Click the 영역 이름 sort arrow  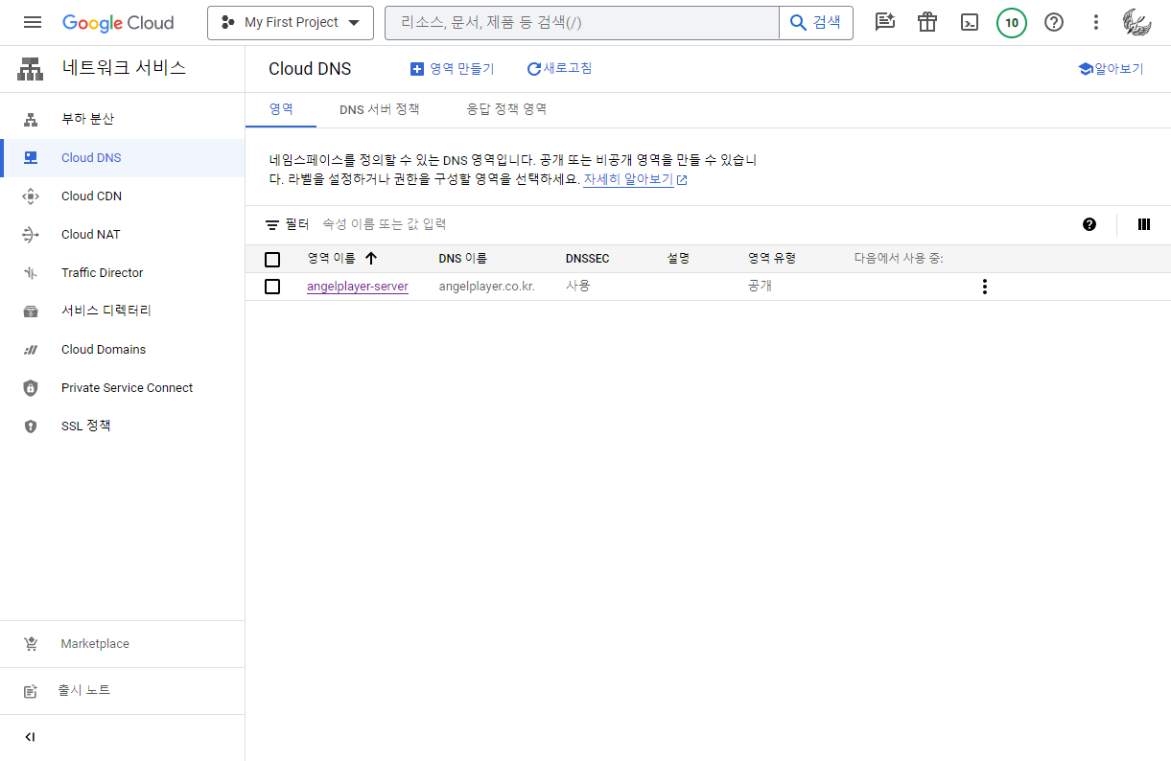coord(371,259)
